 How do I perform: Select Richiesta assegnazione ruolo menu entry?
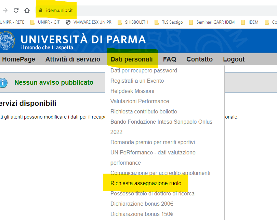146,183
